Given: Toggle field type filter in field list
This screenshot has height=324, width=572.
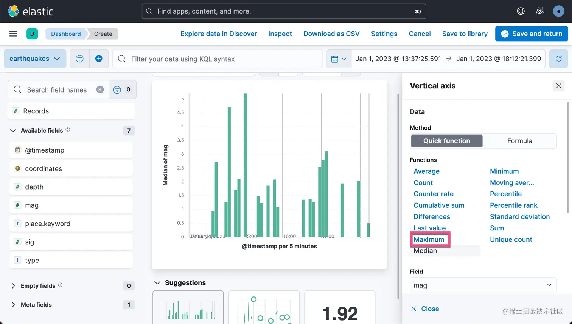Looking at the screenshot, I should coord(123,89).
